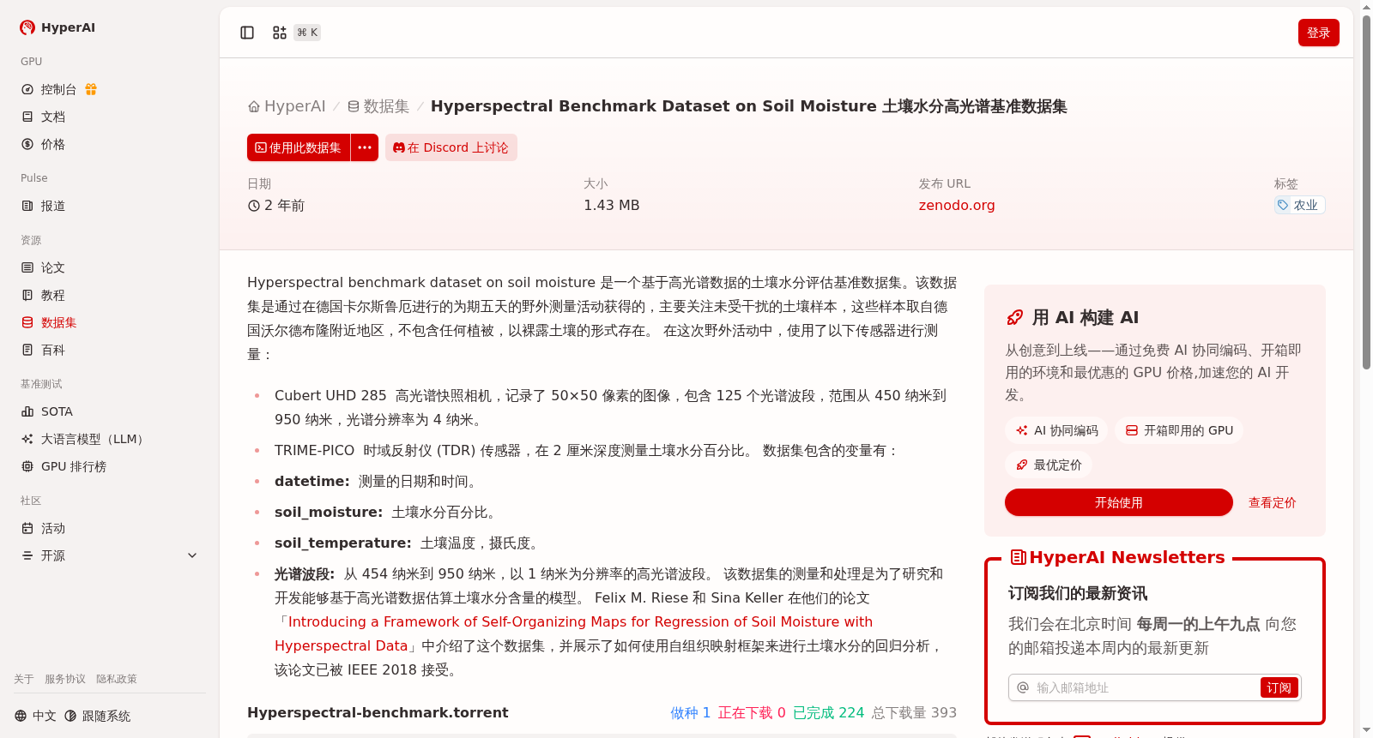This screenshot has height=738, width=1373.
Task: Click the rocket icon by 用 AI 构建 AI
Action: [1014, 318]
